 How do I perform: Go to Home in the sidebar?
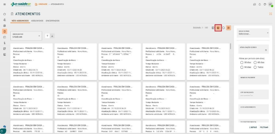(x=5, y=14)
